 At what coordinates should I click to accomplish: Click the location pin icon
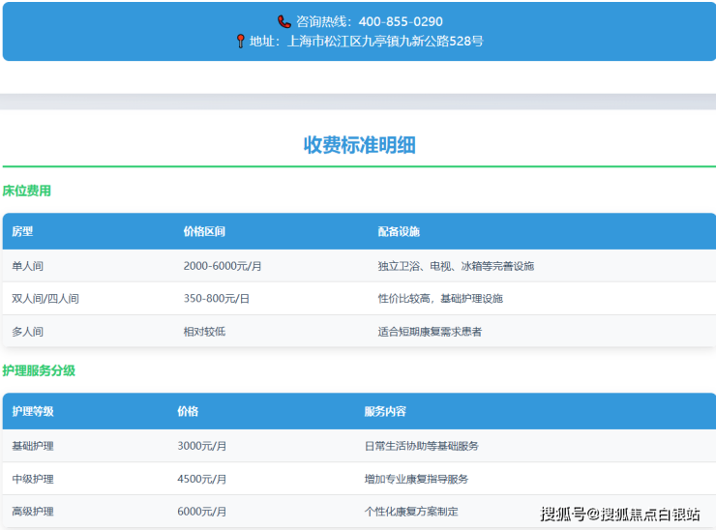[x=240, y=42]
